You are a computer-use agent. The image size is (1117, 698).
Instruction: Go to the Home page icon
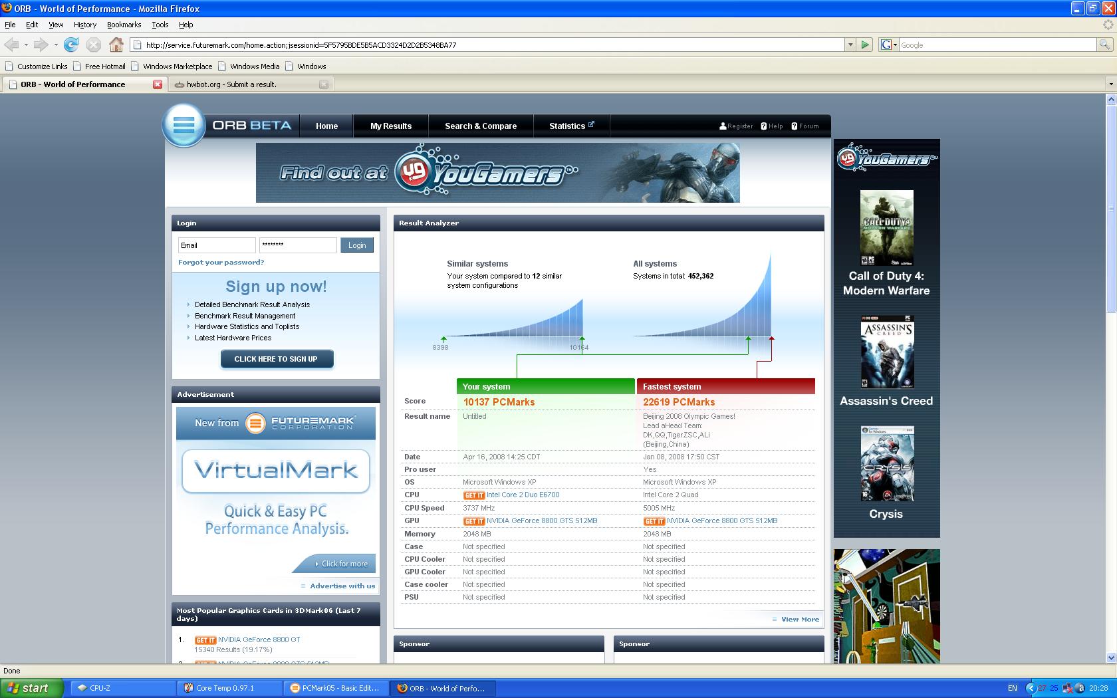tap(116, 45)
